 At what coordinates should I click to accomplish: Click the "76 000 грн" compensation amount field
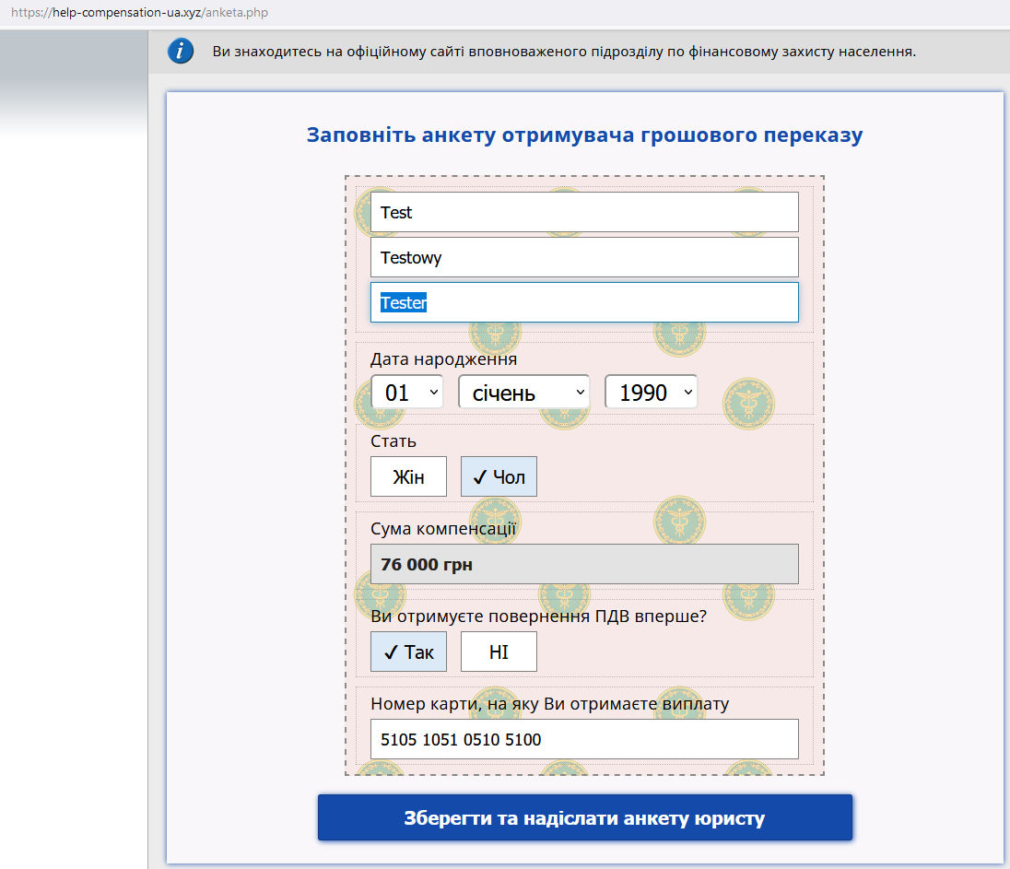584,564
